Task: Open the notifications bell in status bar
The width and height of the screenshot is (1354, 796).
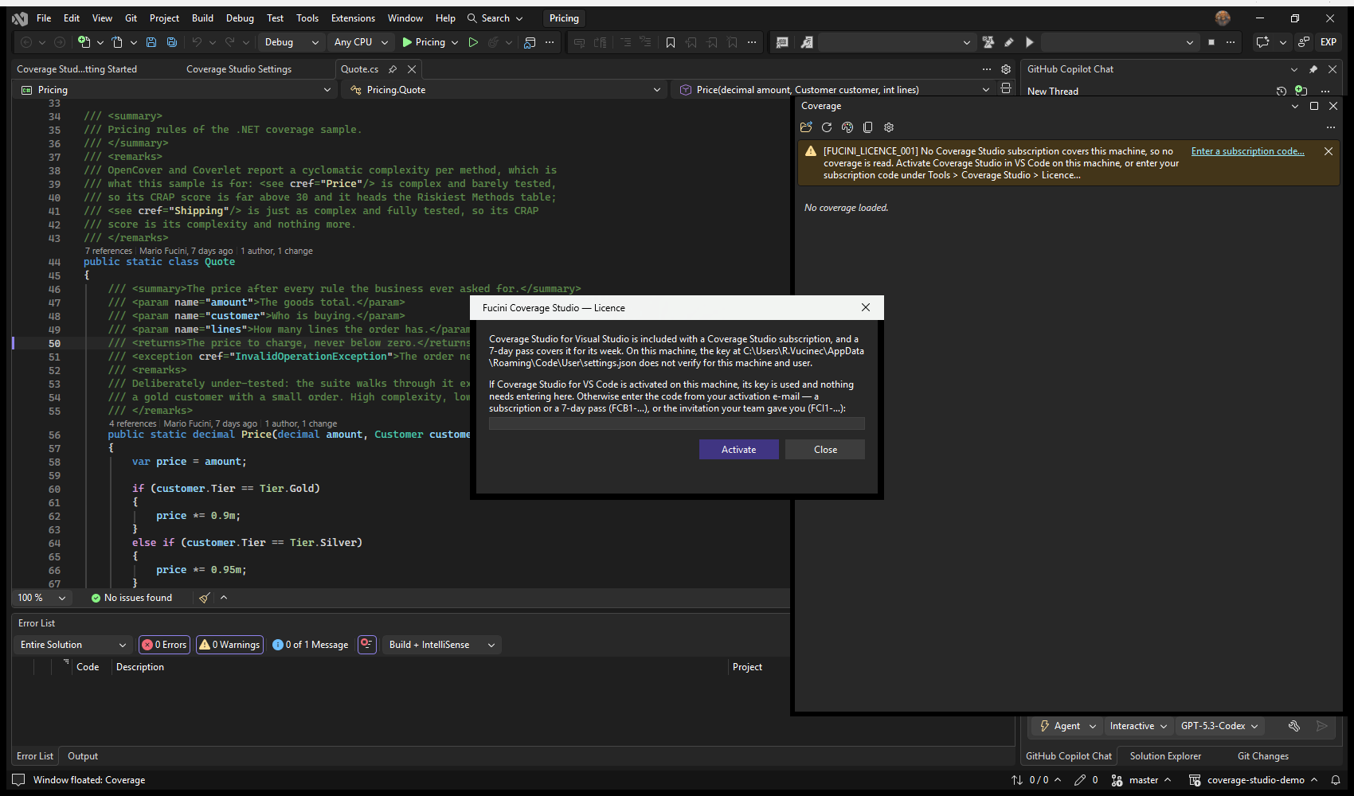Action: 1336,780
